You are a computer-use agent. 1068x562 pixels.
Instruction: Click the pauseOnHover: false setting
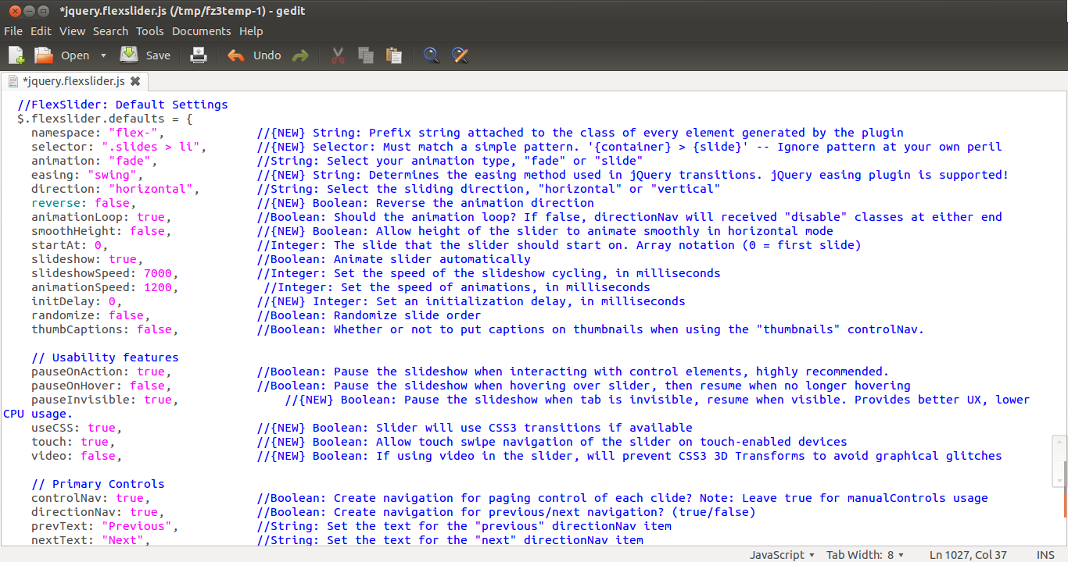(x=102, y=386)
